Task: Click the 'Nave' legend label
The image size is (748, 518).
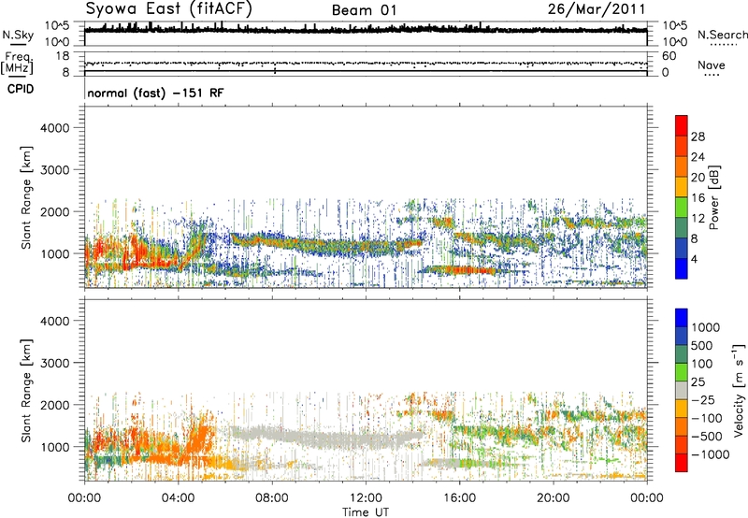Action: click(712, 65)
